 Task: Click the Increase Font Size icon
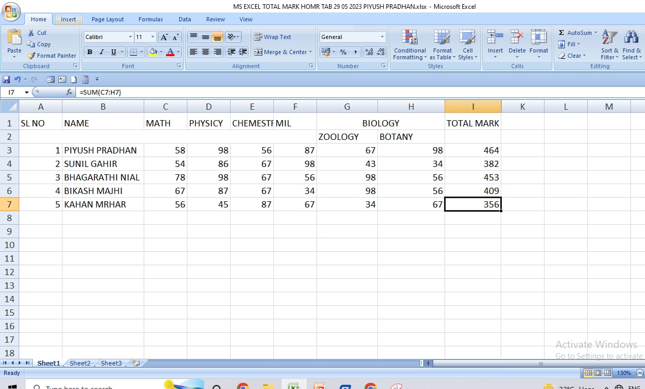click(x=164, y=37)
